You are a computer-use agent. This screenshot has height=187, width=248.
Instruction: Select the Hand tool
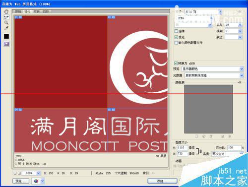pyautogui.click(x=6, y=11)
